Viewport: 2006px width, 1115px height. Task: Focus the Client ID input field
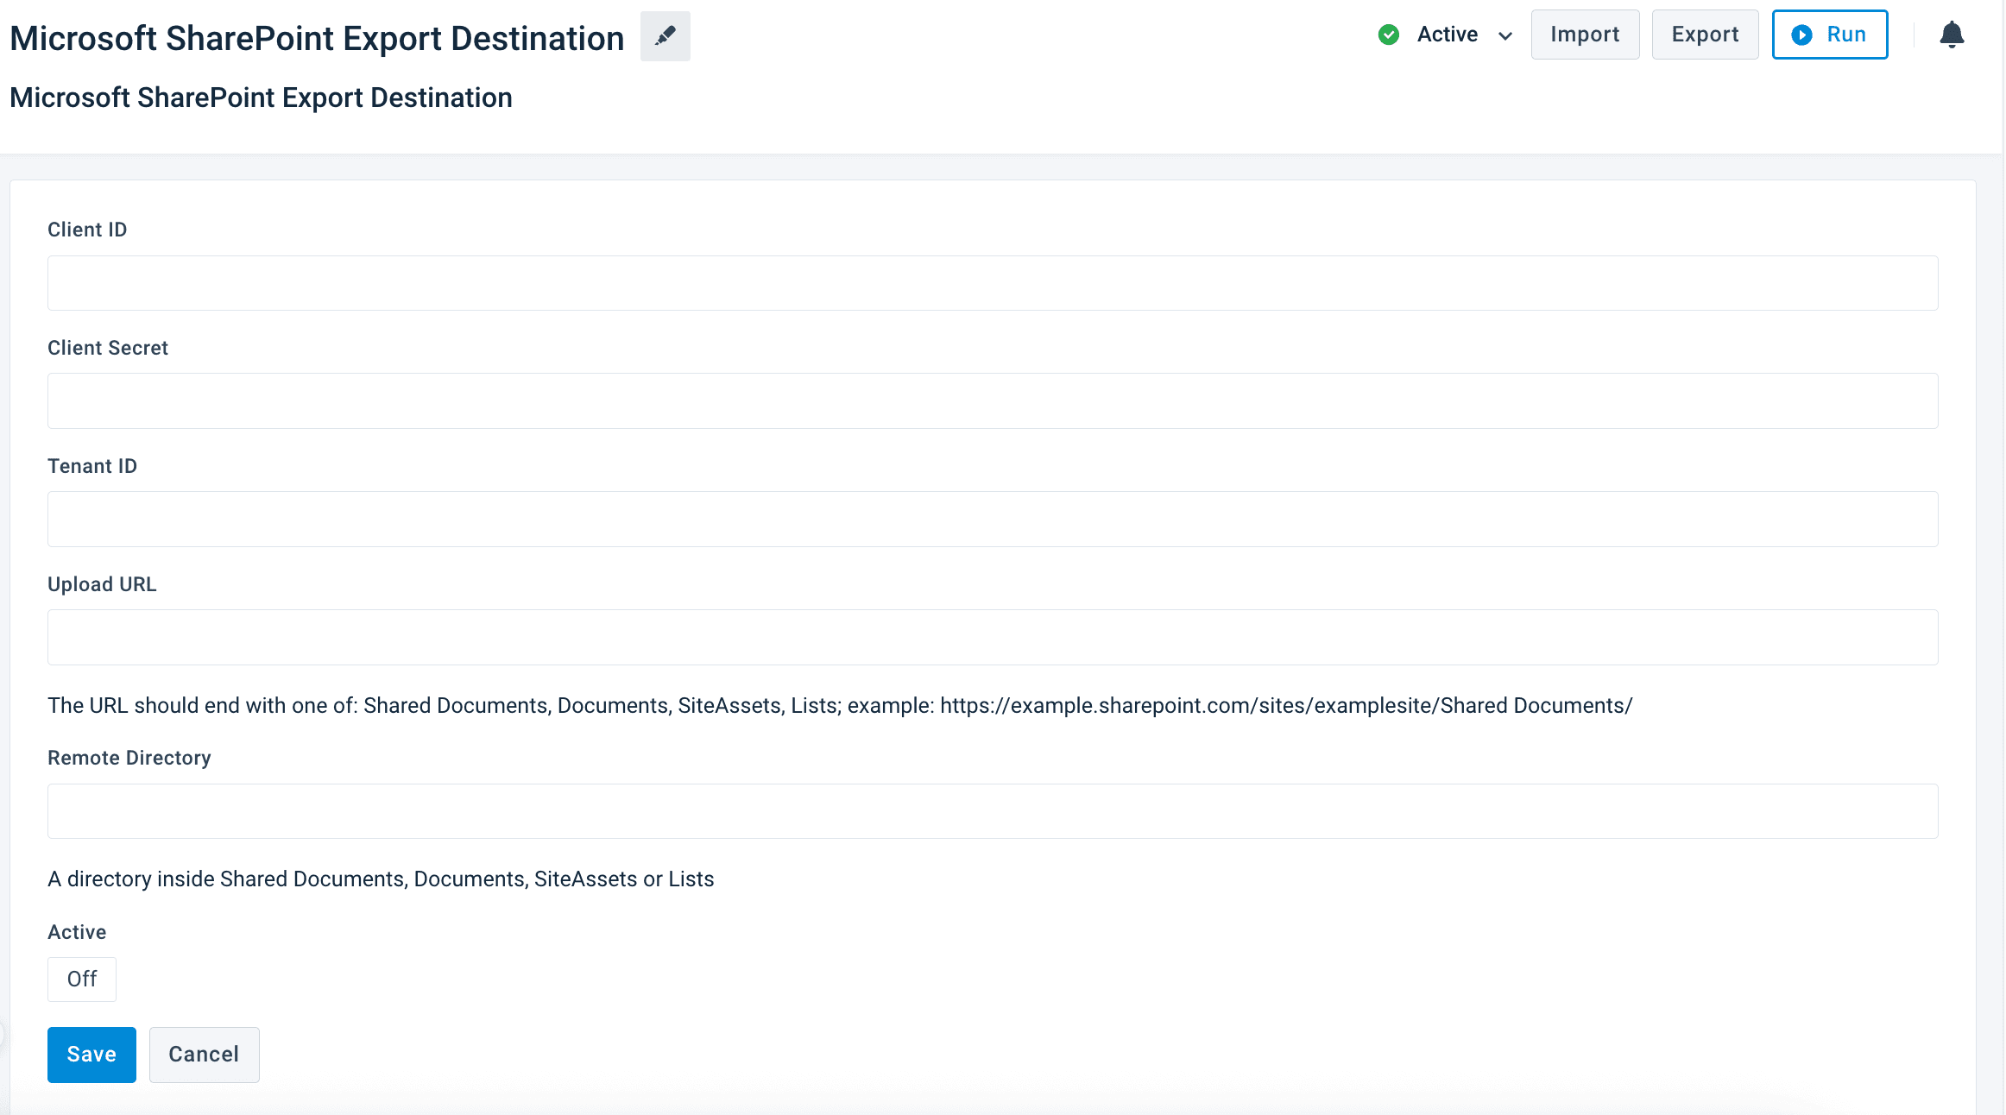(x=993, y=283)
